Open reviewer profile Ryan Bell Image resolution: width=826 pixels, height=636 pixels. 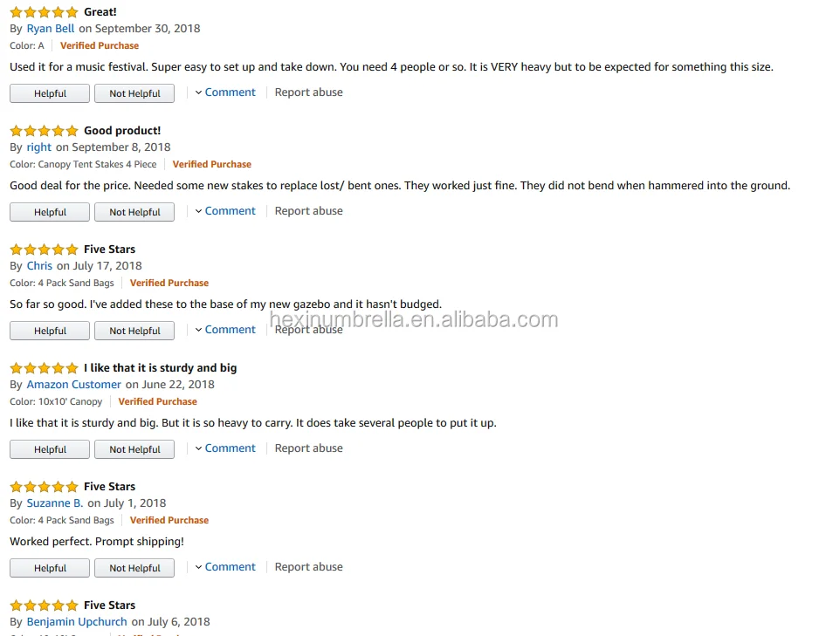coord(51,29)
